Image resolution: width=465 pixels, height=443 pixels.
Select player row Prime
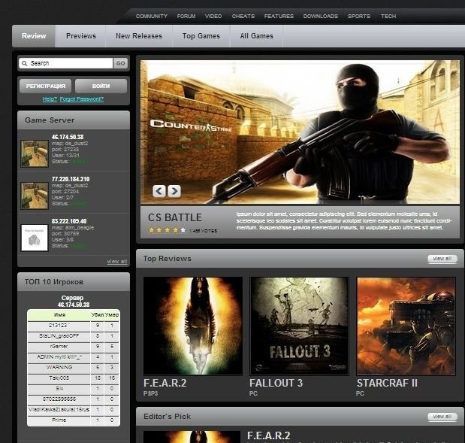click(x=74, y=420)
